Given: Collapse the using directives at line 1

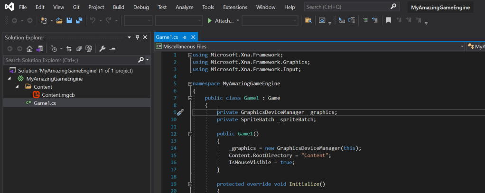Looking at the screenshot, I should tap(190, 55).
